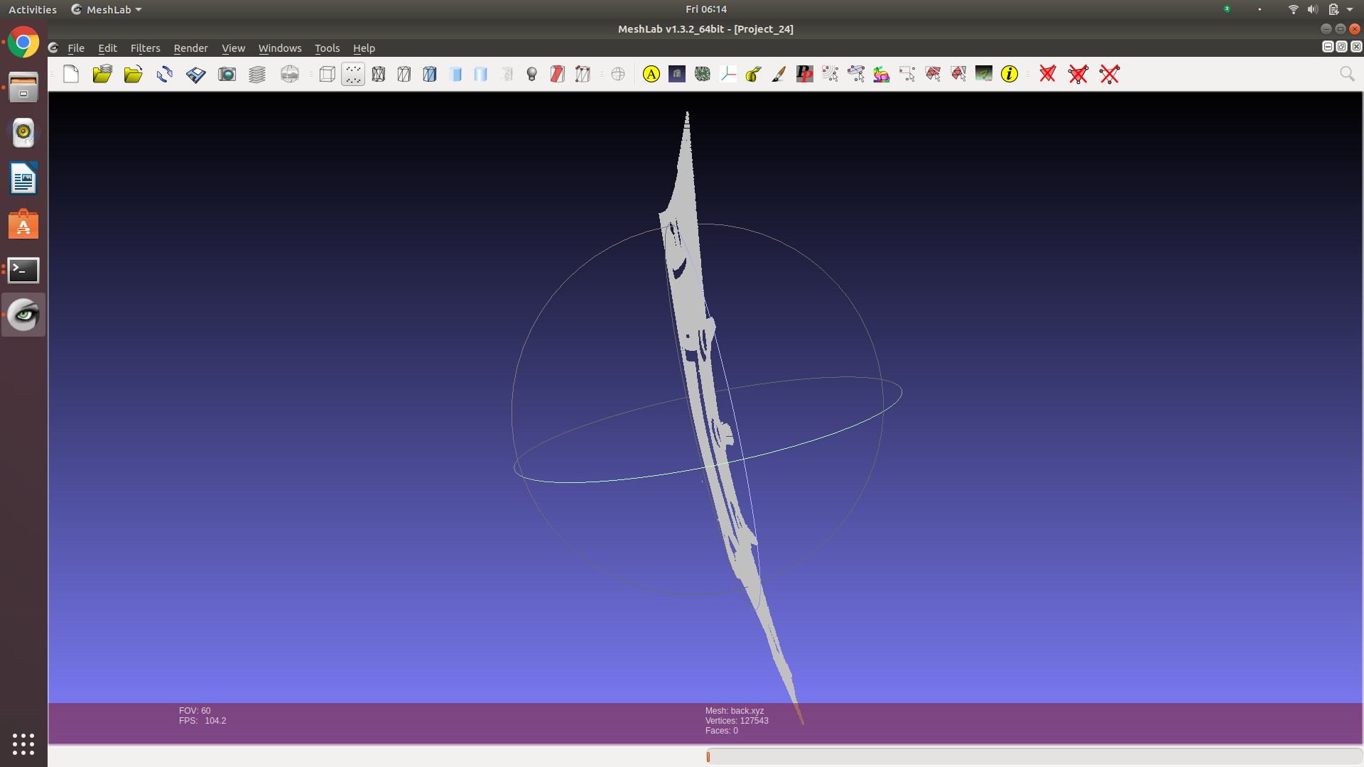Activate the Smooth shading mode

[x=481, y=74]
